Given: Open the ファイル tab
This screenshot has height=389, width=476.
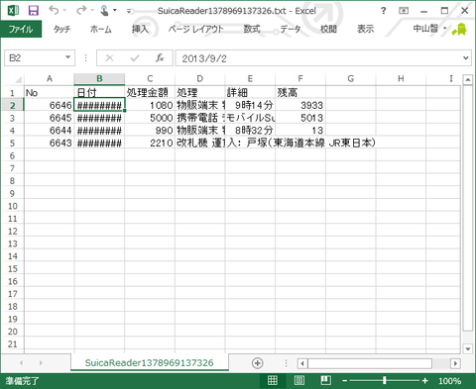Looking at the screenshot, I should point(21,29).
